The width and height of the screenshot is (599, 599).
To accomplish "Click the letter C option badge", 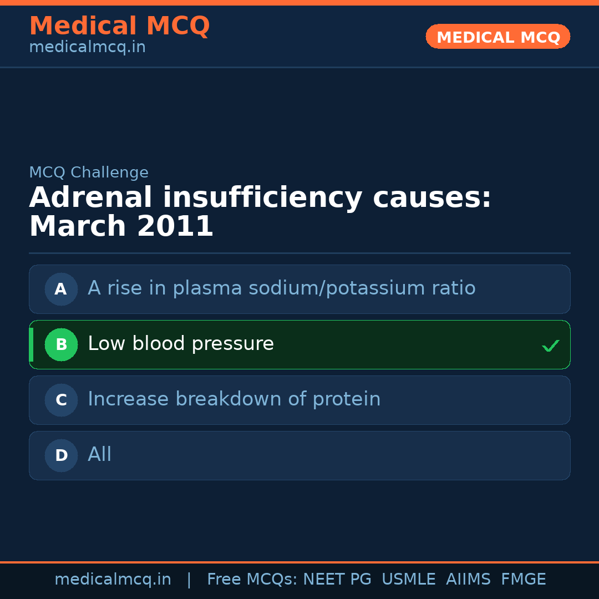I will click(x=61, y=400).
